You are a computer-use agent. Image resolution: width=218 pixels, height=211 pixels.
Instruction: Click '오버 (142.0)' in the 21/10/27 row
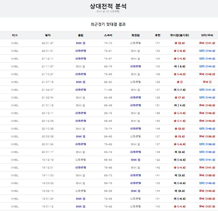pos(207,74)
